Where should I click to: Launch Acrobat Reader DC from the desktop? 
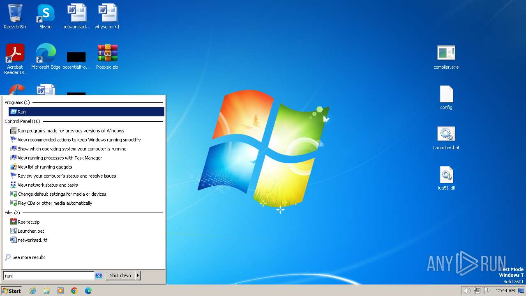pos(15,59)
